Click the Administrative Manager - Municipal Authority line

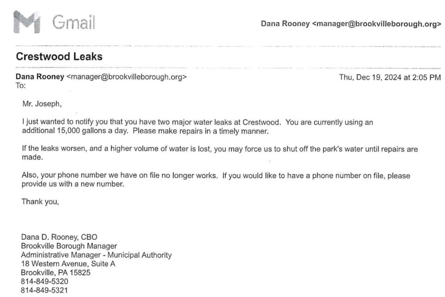point(96,255)
